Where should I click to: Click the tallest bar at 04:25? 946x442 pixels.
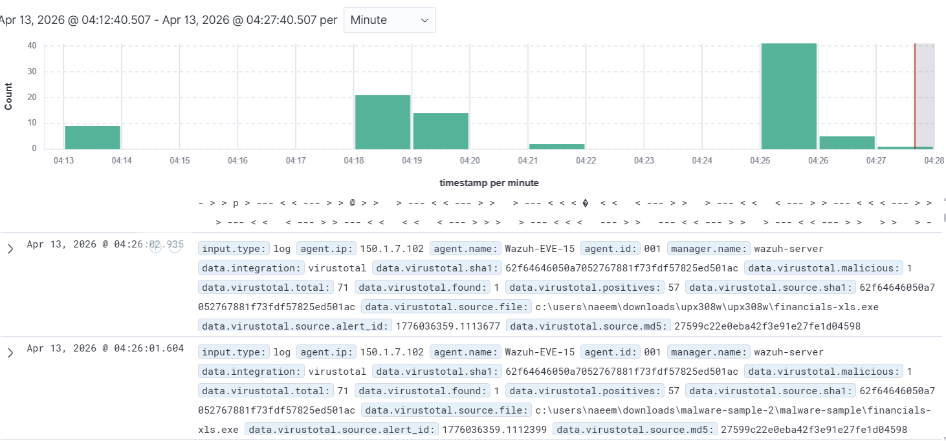point(789,96)
